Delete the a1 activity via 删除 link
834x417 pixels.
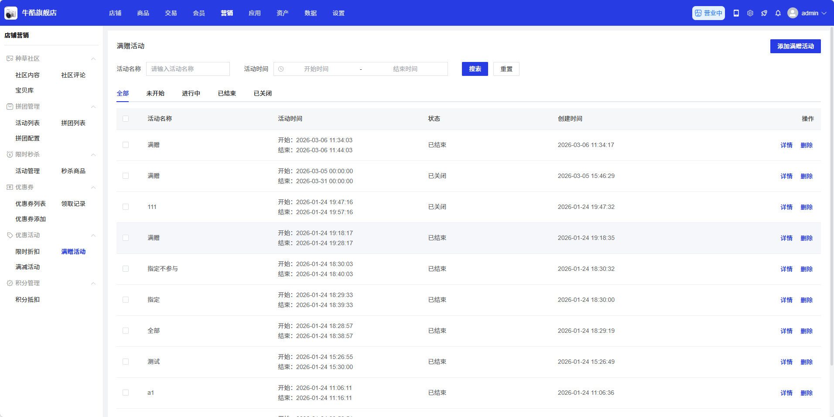click(x=807, y=393)
